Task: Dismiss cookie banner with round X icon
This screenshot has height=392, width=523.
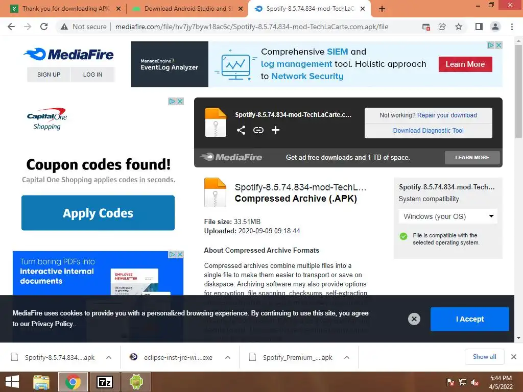Action: click(414, 319)
